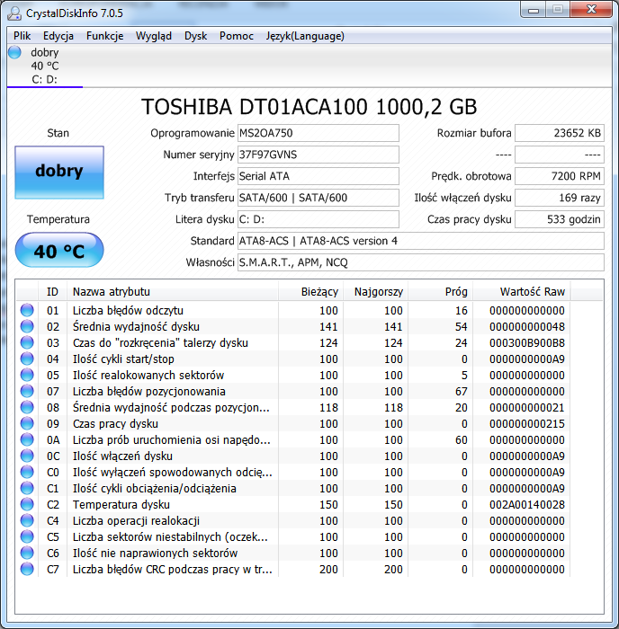Click status orb for attribute 0C Ilość włączeń dysku
The image size is (619, 629).
click(x=27, y=456)
